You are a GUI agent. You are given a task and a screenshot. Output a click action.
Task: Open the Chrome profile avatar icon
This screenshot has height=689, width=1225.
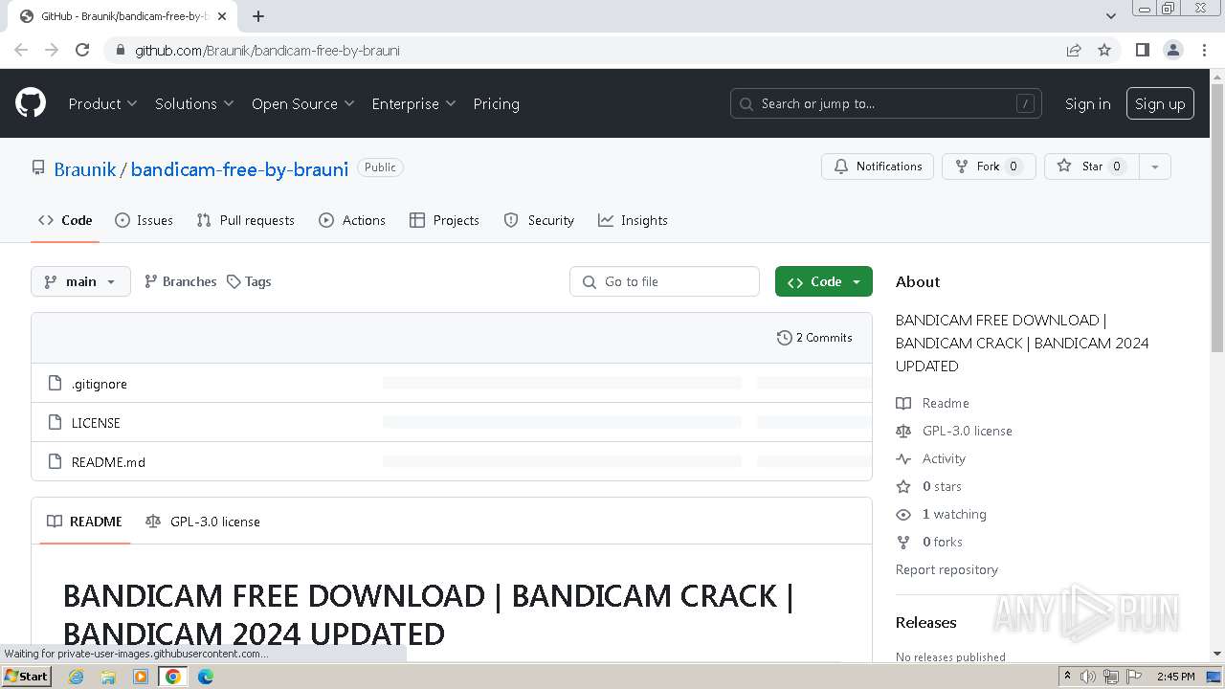(x=1173, y=50)
